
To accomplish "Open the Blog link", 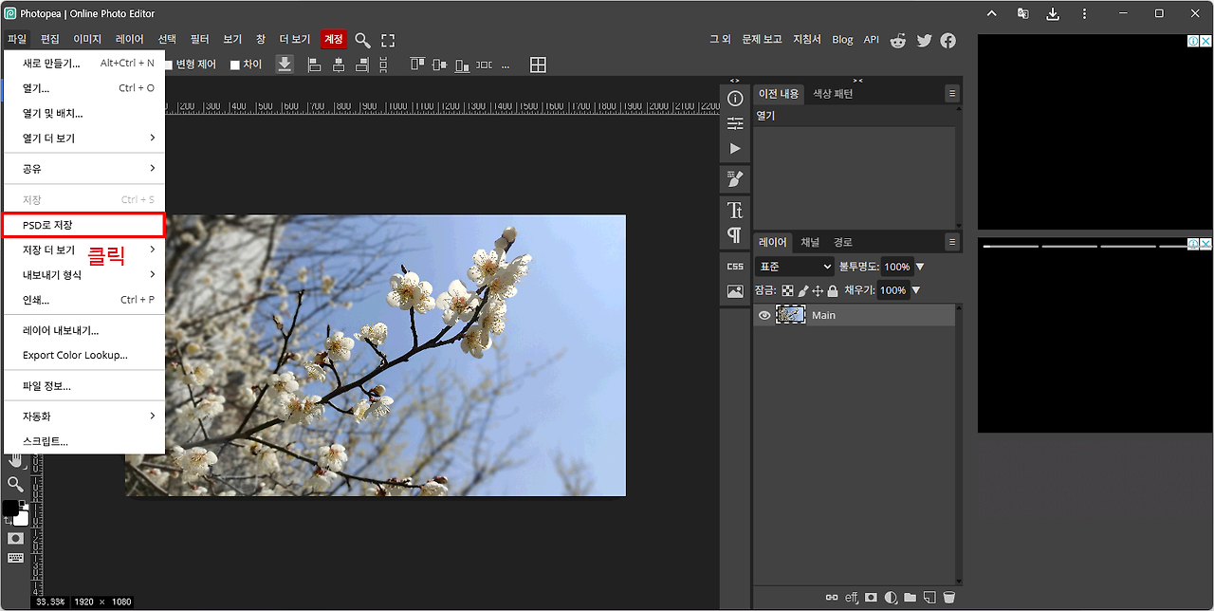I will click(842, 40).
